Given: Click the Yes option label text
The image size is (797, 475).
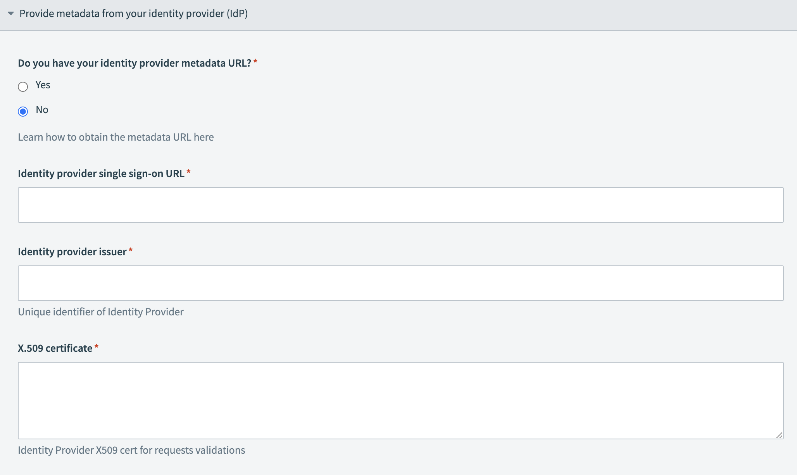Looking at the screenshot, I should point(42,85).
